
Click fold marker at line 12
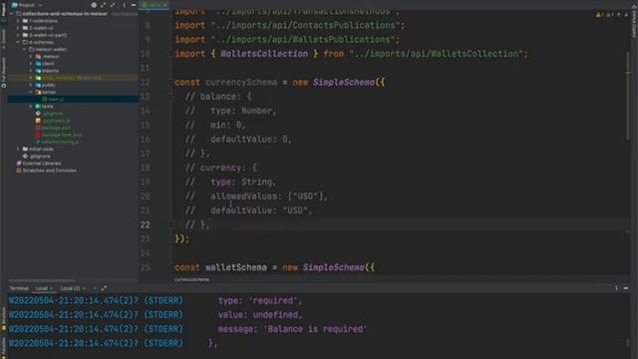[x=172, y=82]
